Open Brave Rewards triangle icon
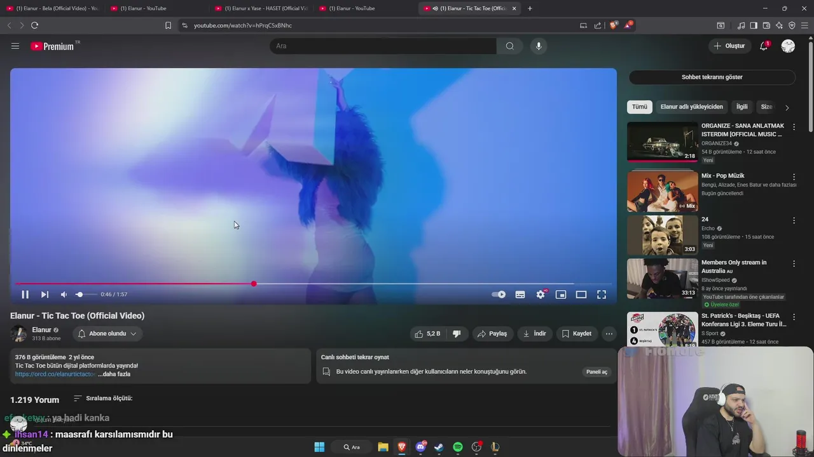Viewport: 814px width, 457px height. tap(628, 25)
